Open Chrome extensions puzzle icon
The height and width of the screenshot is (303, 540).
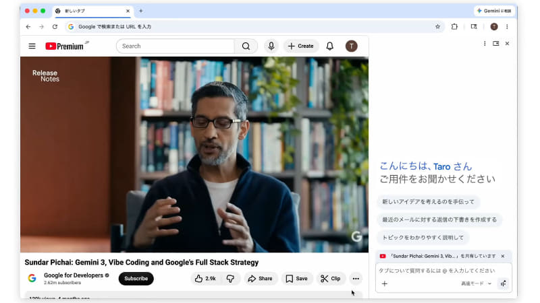[454, 26]
